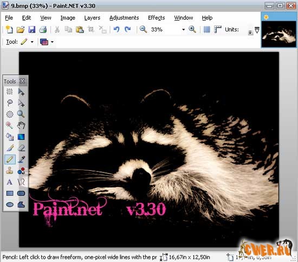The height and width of the screenshot is (262, 298).
Task: Click the Deselect icon in toolbar
Action: [102, 30]
